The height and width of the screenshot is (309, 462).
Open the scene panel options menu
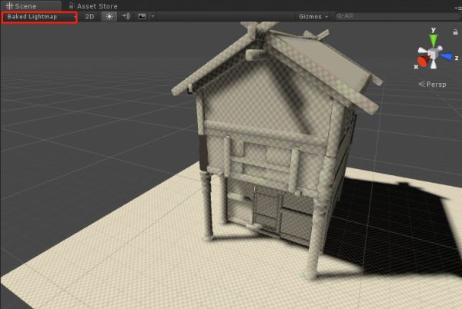coord(458,8)
